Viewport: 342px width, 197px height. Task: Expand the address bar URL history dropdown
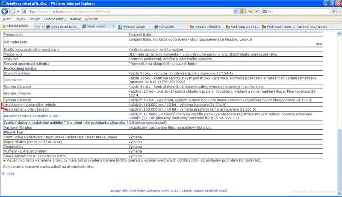coord(236,11)
